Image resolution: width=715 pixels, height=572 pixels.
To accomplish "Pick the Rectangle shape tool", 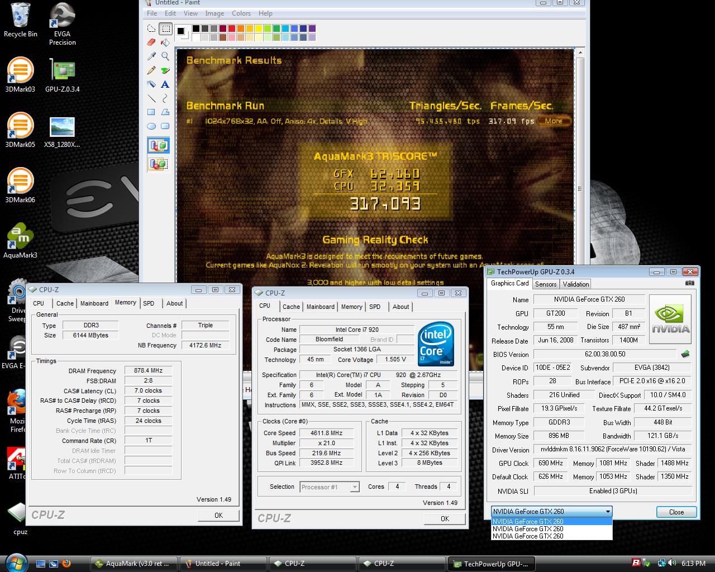I will 151,112.
